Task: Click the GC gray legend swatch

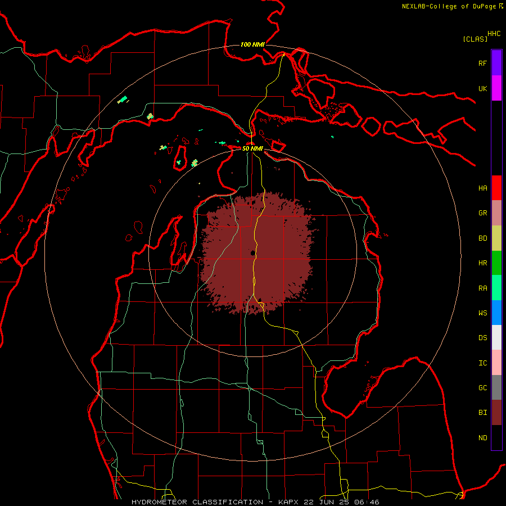Action: coord(496,387)
